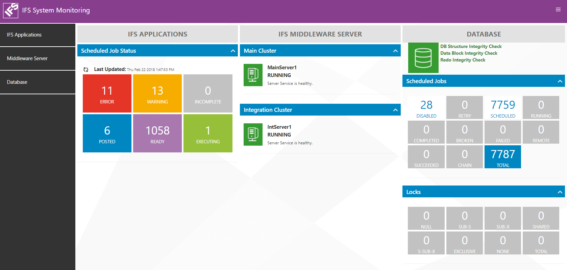The height and width of the screenshot is (270, 567).
Task: Click the IFS logo icon
Action: (10, 10)
